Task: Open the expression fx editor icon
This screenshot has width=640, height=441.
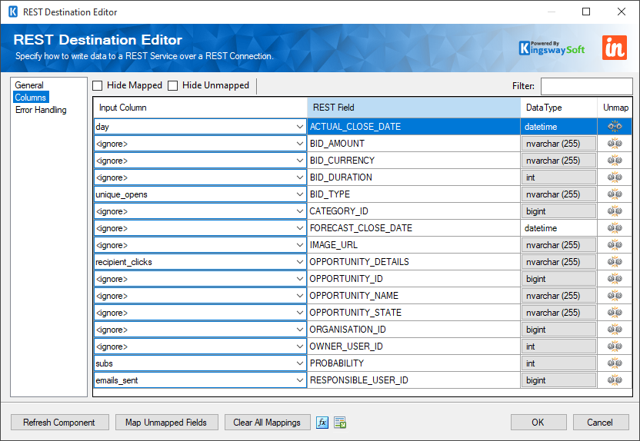Action: [x=322, y=423]
